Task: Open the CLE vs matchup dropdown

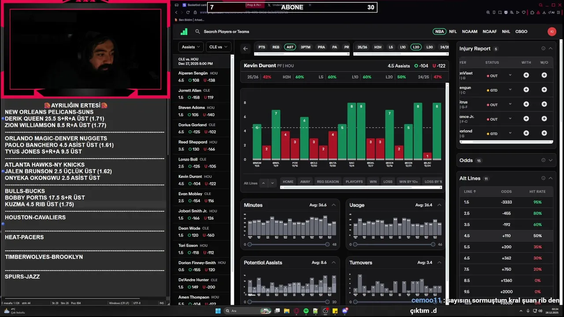Action: pyautogui.click(x=219, y=47)
